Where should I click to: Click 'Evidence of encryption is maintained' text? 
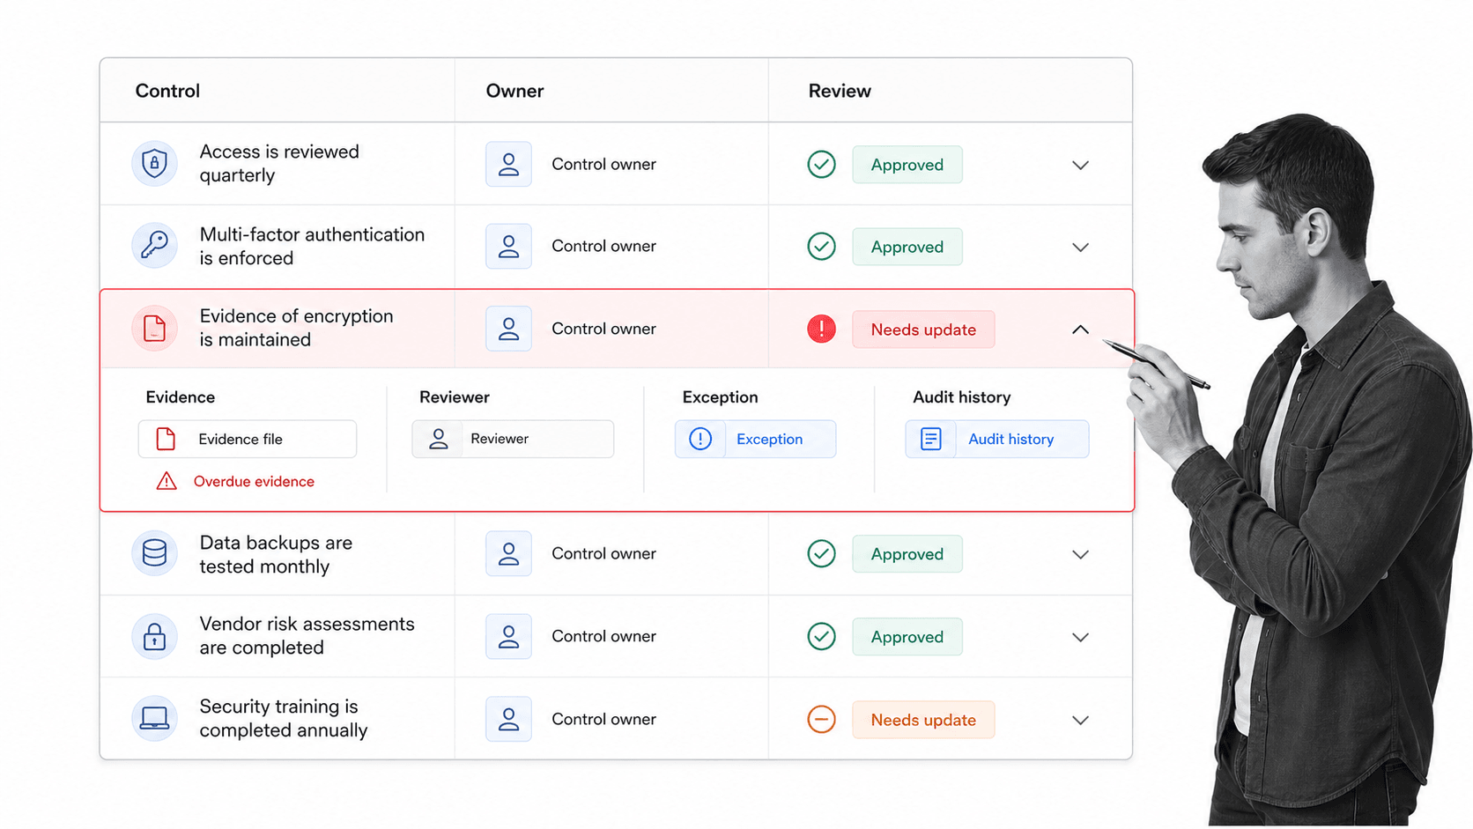coord(296,328)
